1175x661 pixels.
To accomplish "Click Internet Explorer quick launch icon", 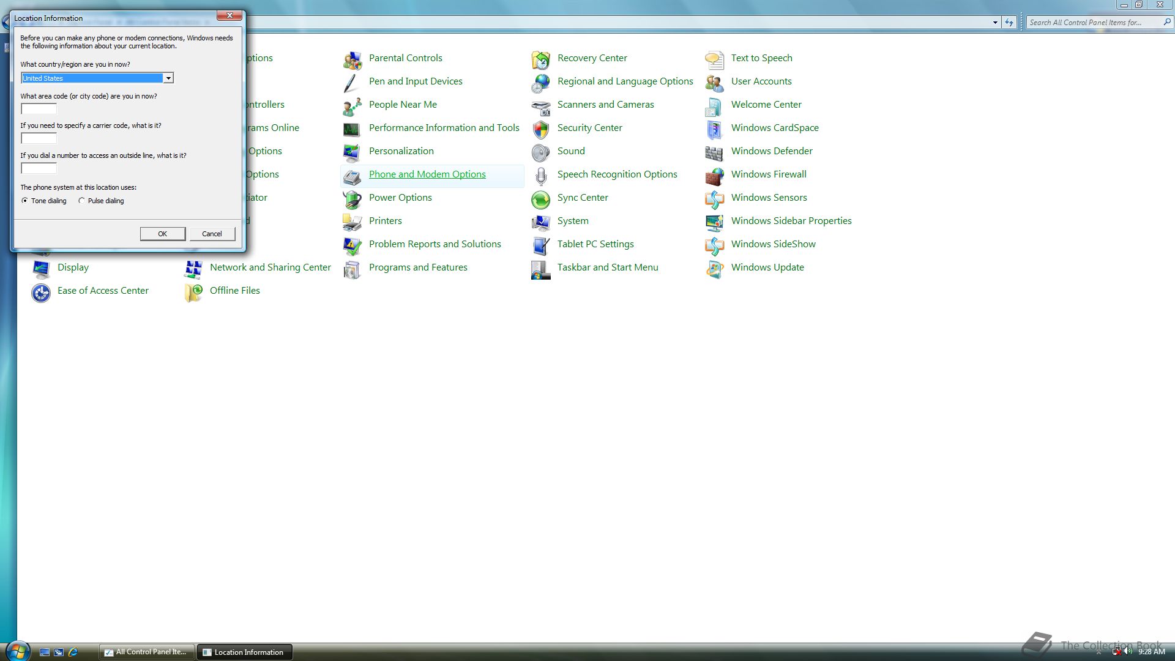I will pyautogui.click(x=73, y=652).
